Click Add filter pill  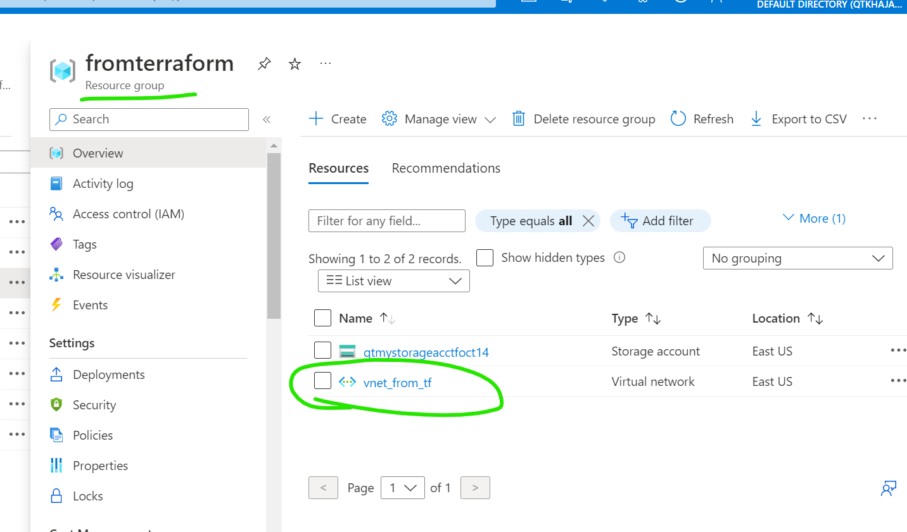click(x=661, y=221)
